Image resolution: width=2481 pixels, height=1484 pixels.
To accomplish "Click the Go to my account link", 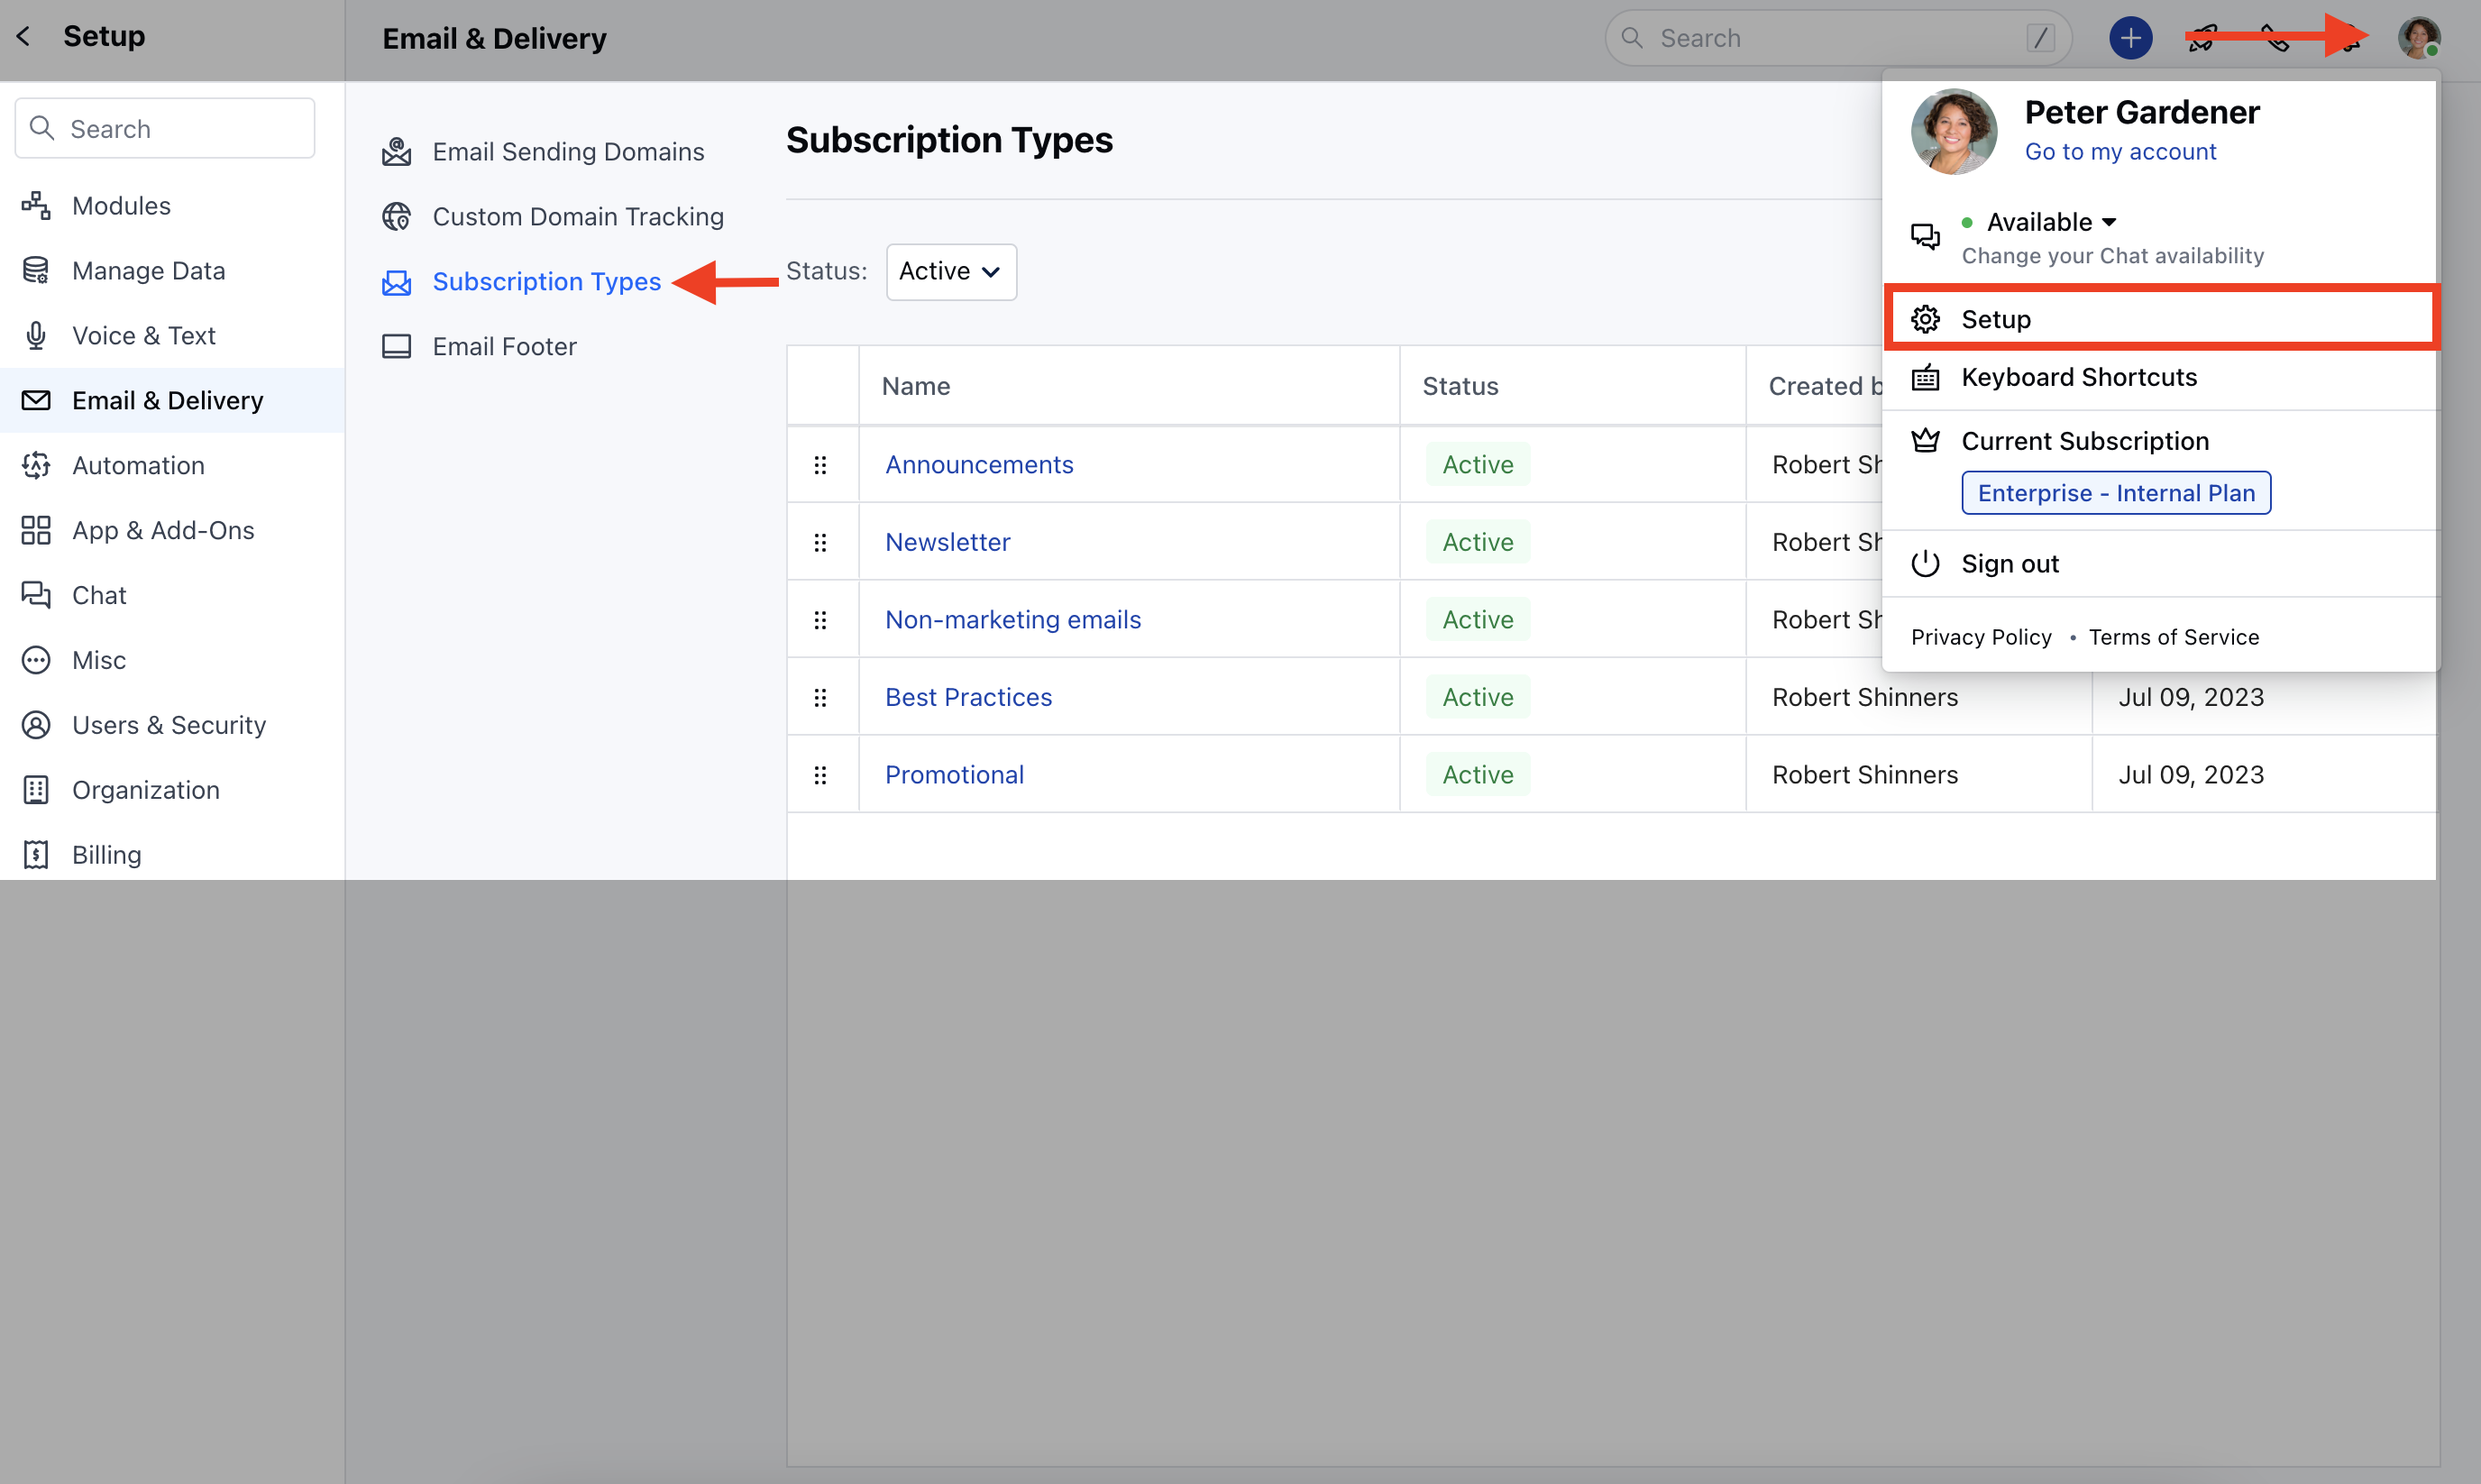I will 2120,152.
